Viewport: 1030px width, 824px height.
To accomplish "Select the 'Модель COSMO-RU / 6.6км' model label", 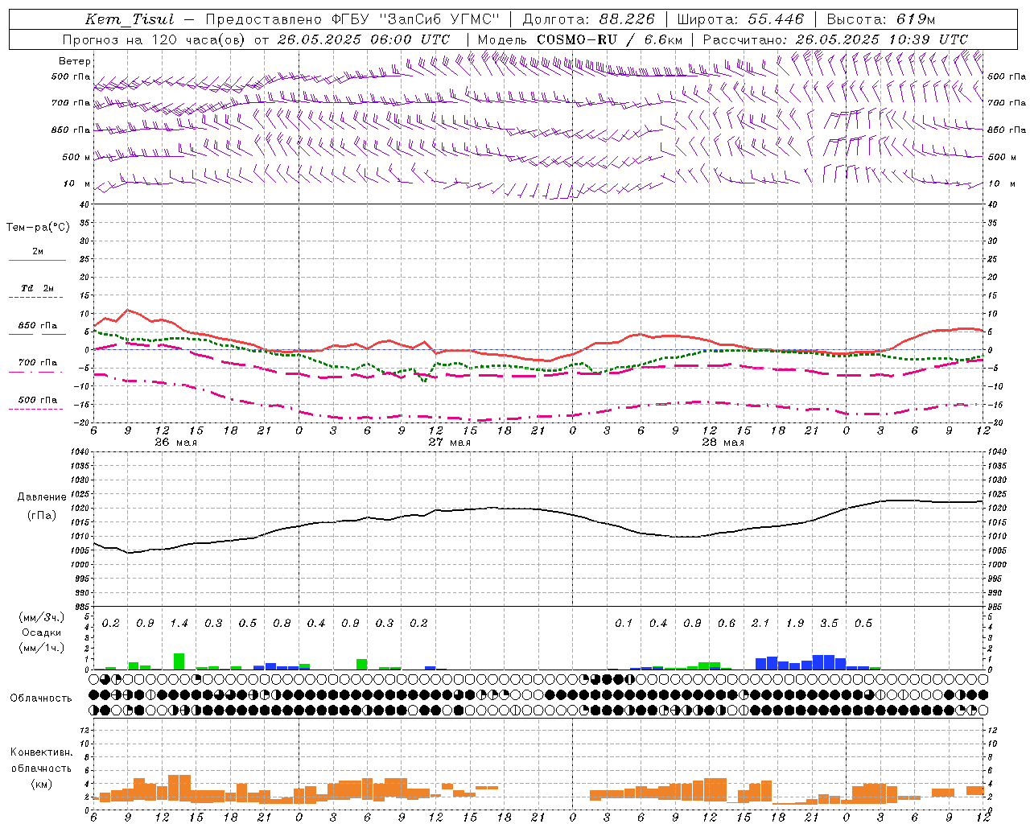I will click(x=580, y=39).
